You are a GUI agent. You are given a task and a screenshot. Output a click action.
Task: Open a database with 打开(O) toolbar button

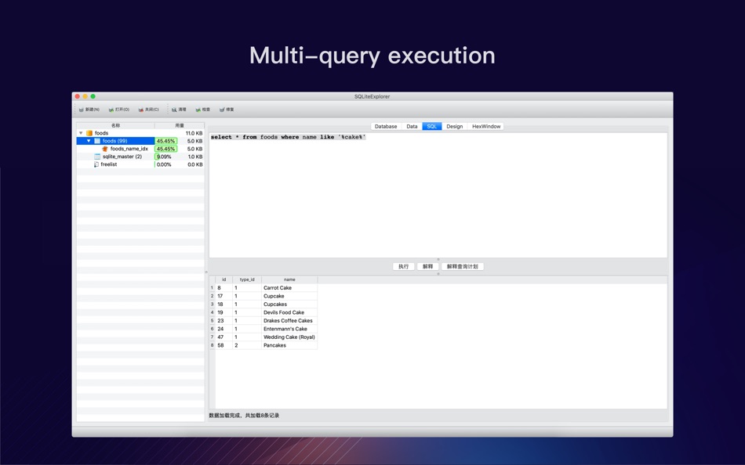click(x=118, y=110)
